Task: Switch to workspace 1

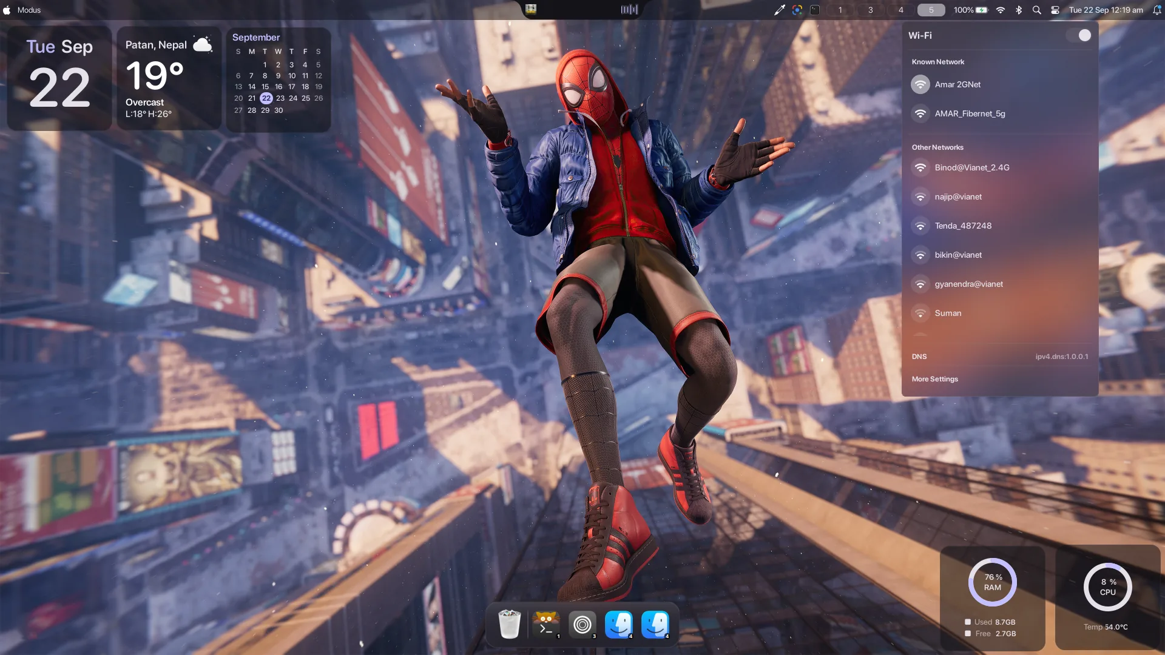Action: (x=840, y=10)
